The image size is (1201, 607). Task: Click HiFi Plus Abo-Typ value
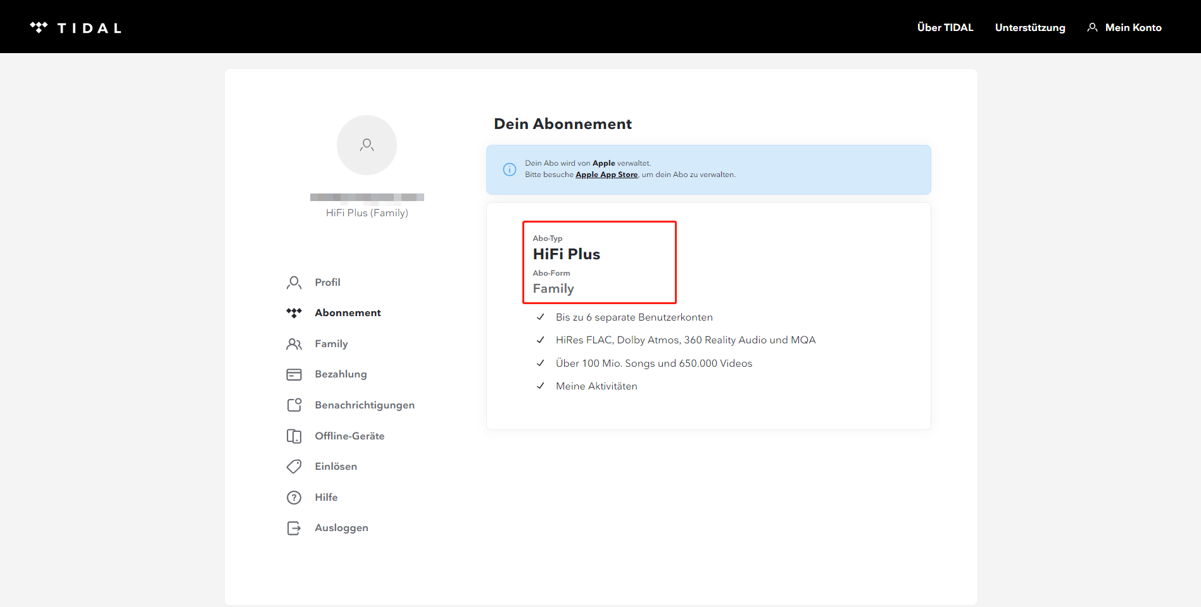coord(566,254)
